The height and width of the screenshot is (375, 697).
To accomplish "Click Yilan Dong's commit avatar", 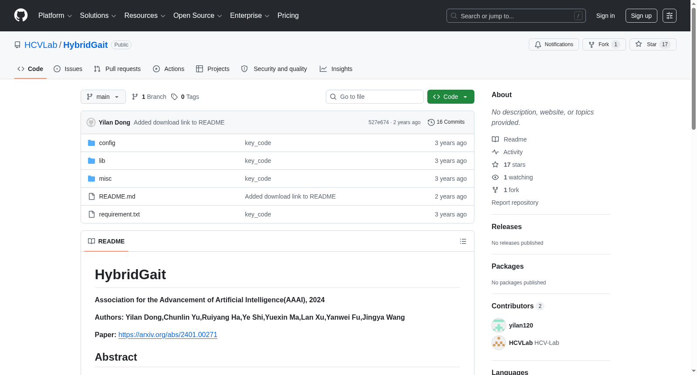I will [91, 122].
